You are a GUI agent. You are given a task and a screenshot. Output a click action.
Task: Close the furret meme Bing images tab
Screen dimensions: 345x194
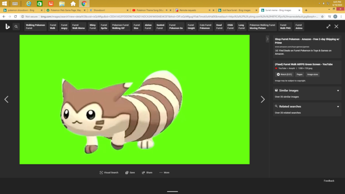tap(299, 10)
